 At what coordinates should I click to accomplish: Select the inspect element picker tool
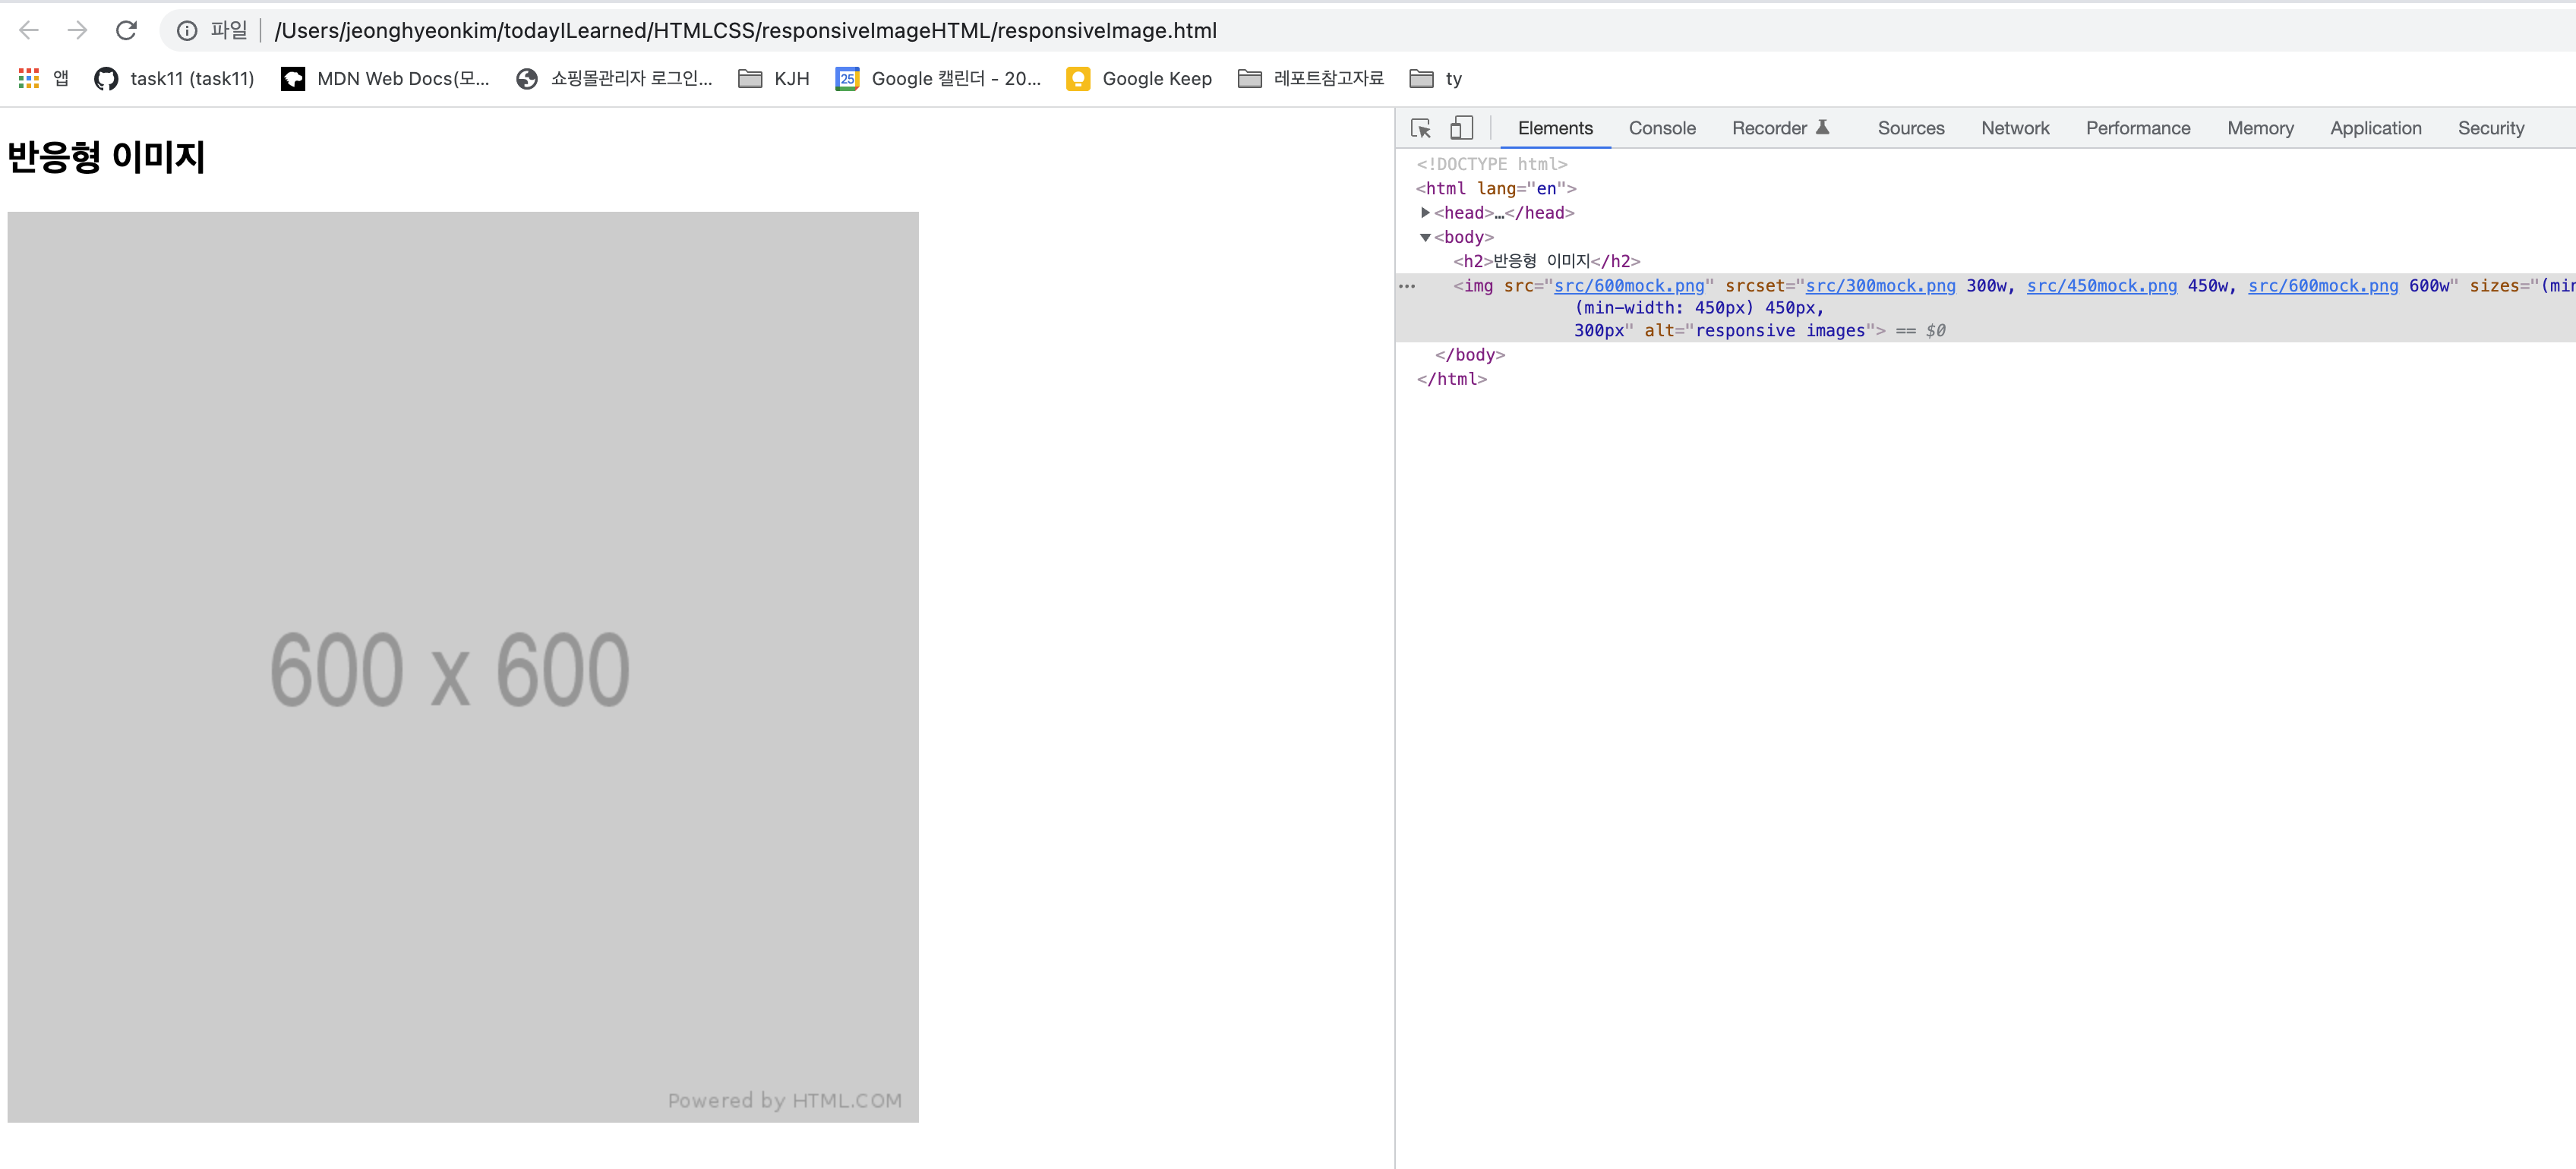click(x=1420, y=128)
